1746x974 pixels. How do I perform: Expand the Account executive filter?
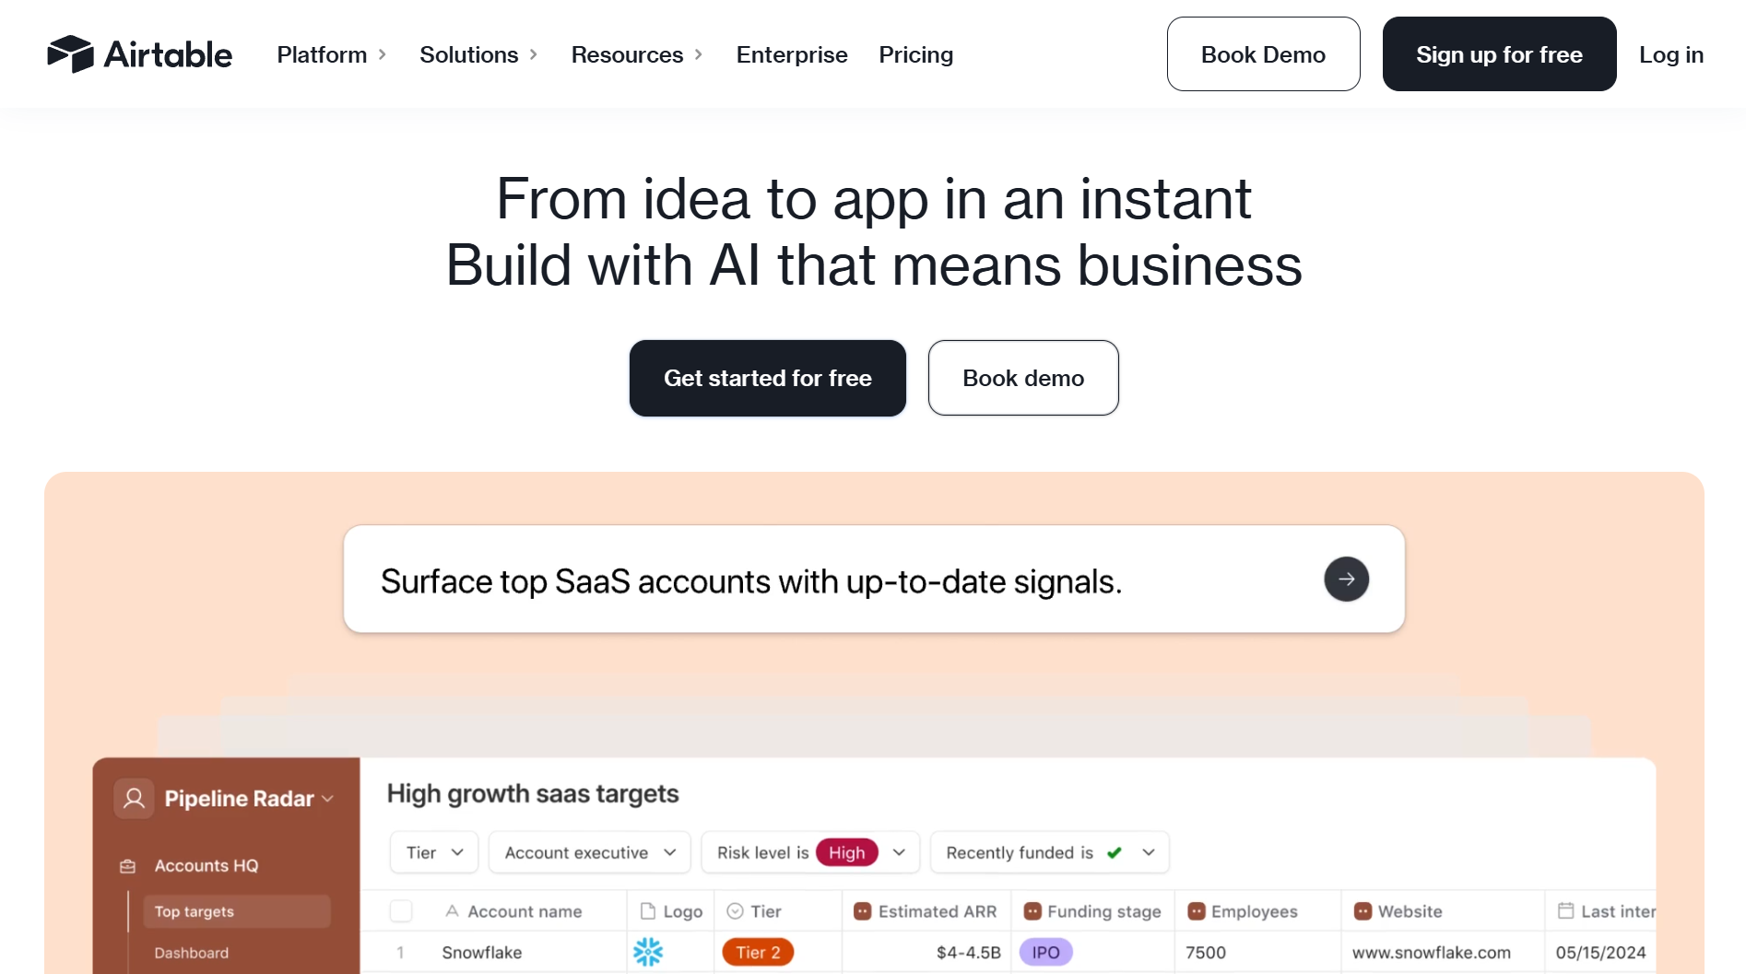[589, 852]
